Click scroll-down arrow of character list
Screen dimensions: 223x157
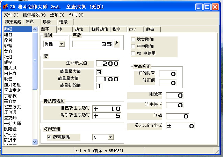click(35, 142)
